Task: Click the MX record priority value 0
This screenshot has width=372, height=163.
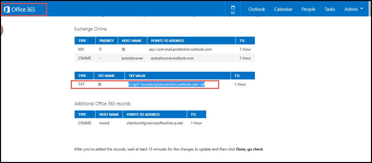Action: coord(100,49)
